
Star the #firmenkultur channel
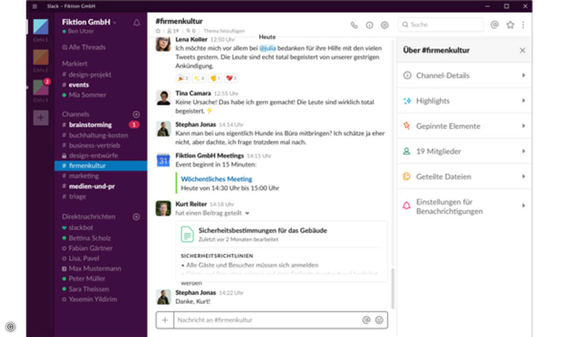tap(158, 31)
